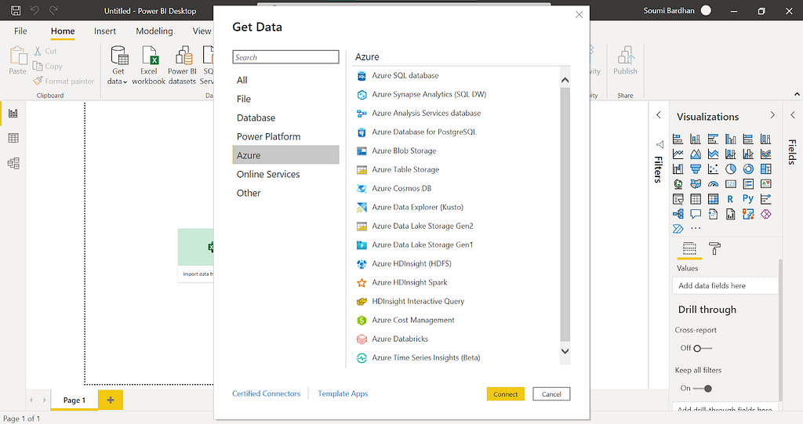
Task: Pick the Line chart visualization
Action: point(678,154)
